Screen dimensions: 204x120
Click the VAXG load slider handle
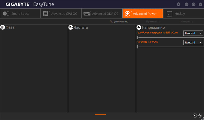pyautogui.click(x=137, y=47)
